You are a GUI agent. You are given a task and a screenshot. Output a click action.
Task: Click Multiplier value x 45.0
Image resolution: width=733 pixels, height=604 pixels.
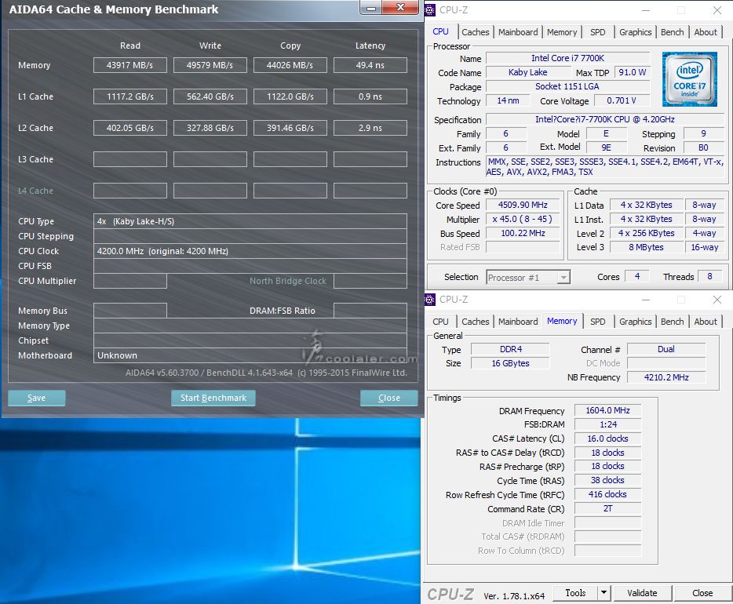523,219
